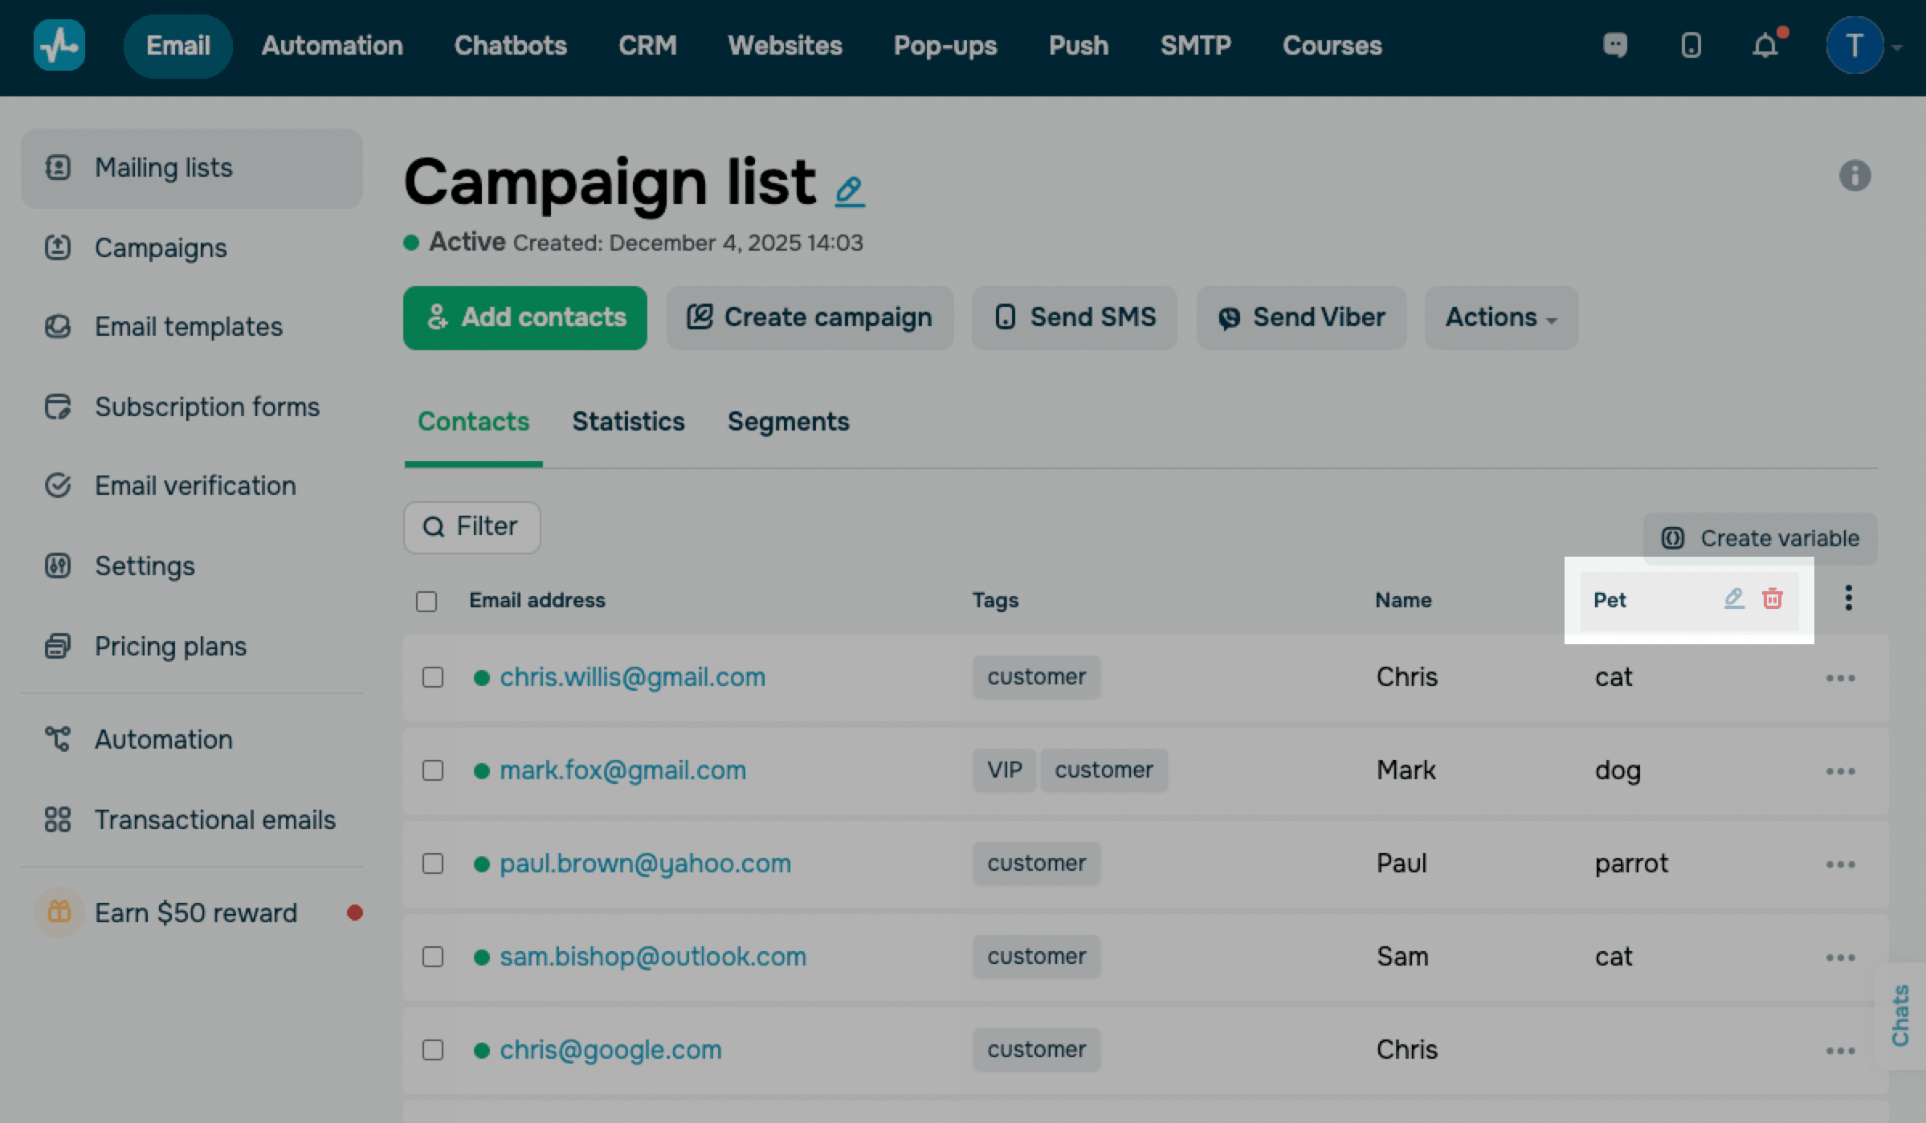The image size is (1926, 1123).
Task: Select the mark.fox@gmail.com row checkbox
Action: (x=433, y=770)
